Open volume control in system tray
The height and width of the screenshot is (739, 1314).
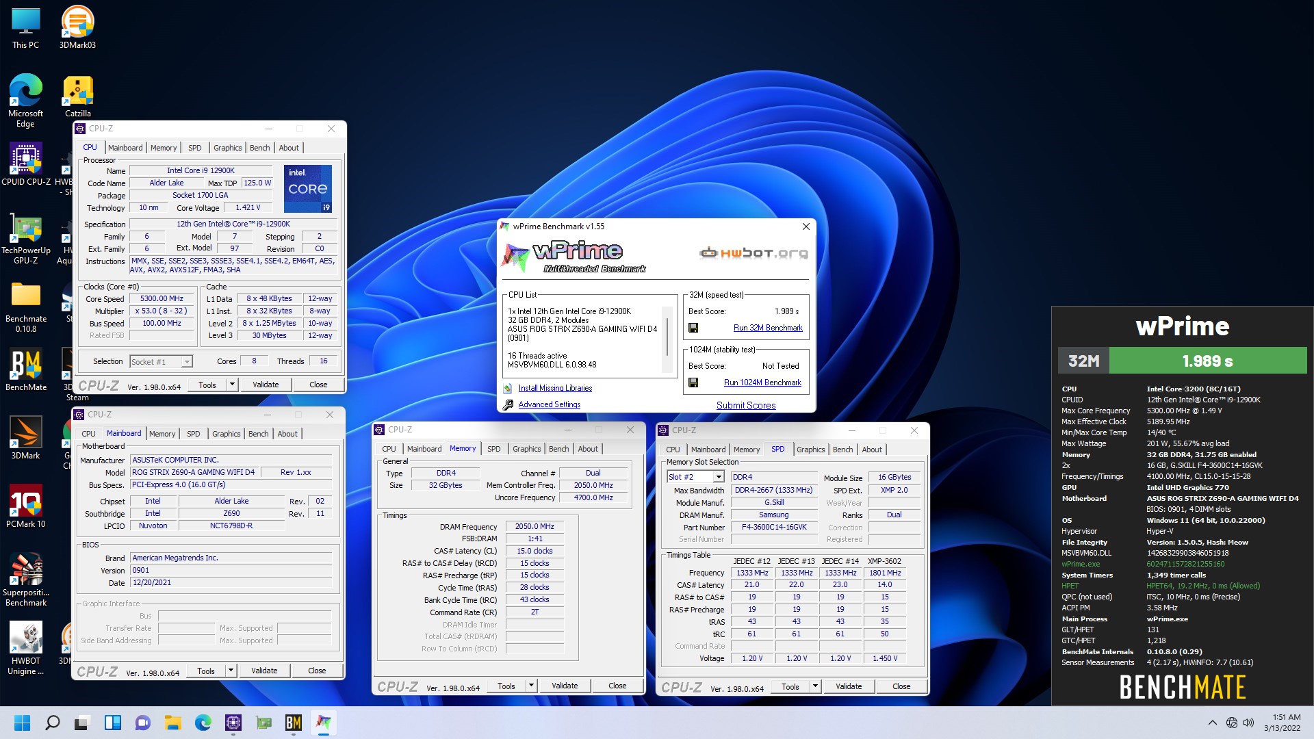[1248, 723]
